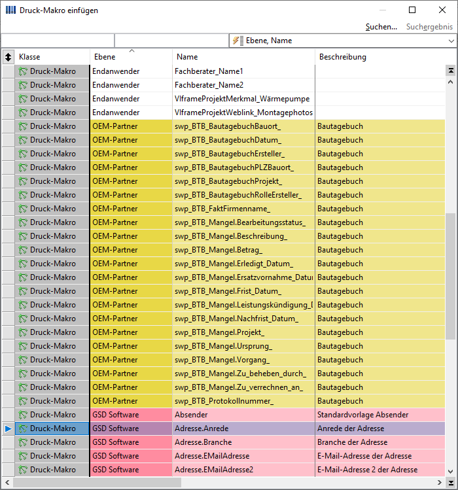Select swp_BTB_Mangel.Bearbeitungsstatus_ name cell
The image size is (458, 490).
coord(243,222)
